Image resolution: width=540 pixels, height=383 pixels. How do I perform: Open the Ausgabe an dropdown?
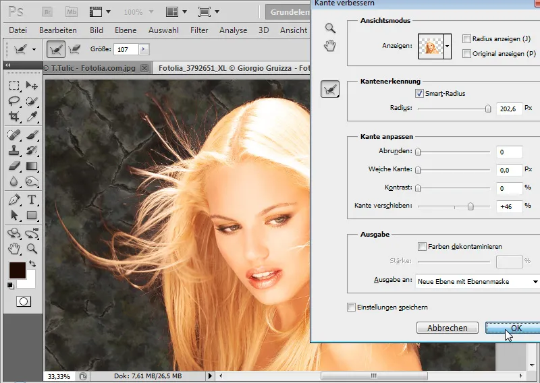point(477,281)
